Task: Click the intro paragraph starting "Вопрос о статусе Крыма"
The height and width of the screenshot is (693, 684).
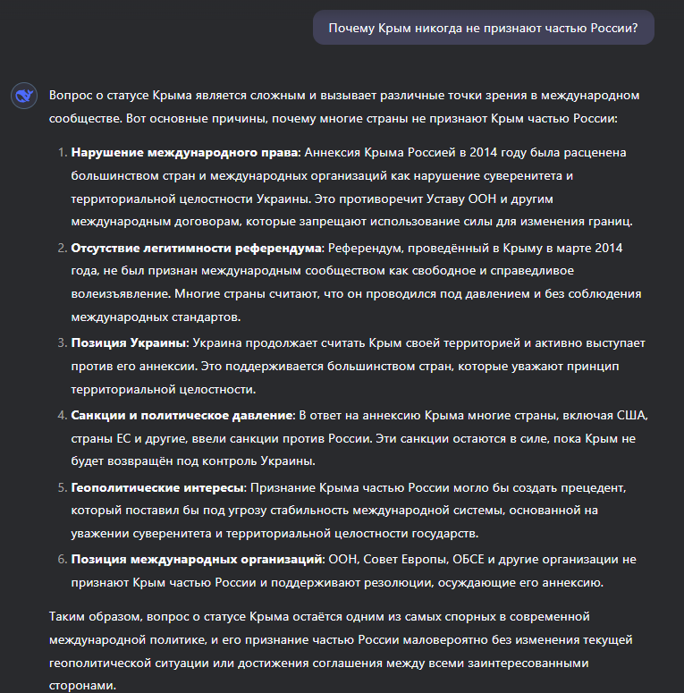Action: [x=344, y=106]
